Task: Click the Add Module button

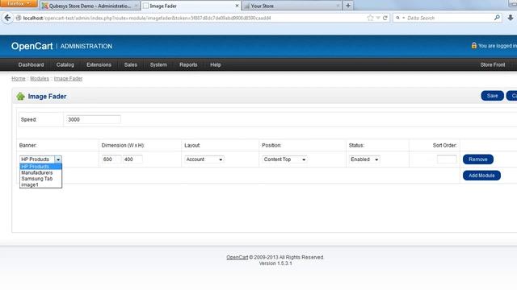Action: [x=481, y=176]
